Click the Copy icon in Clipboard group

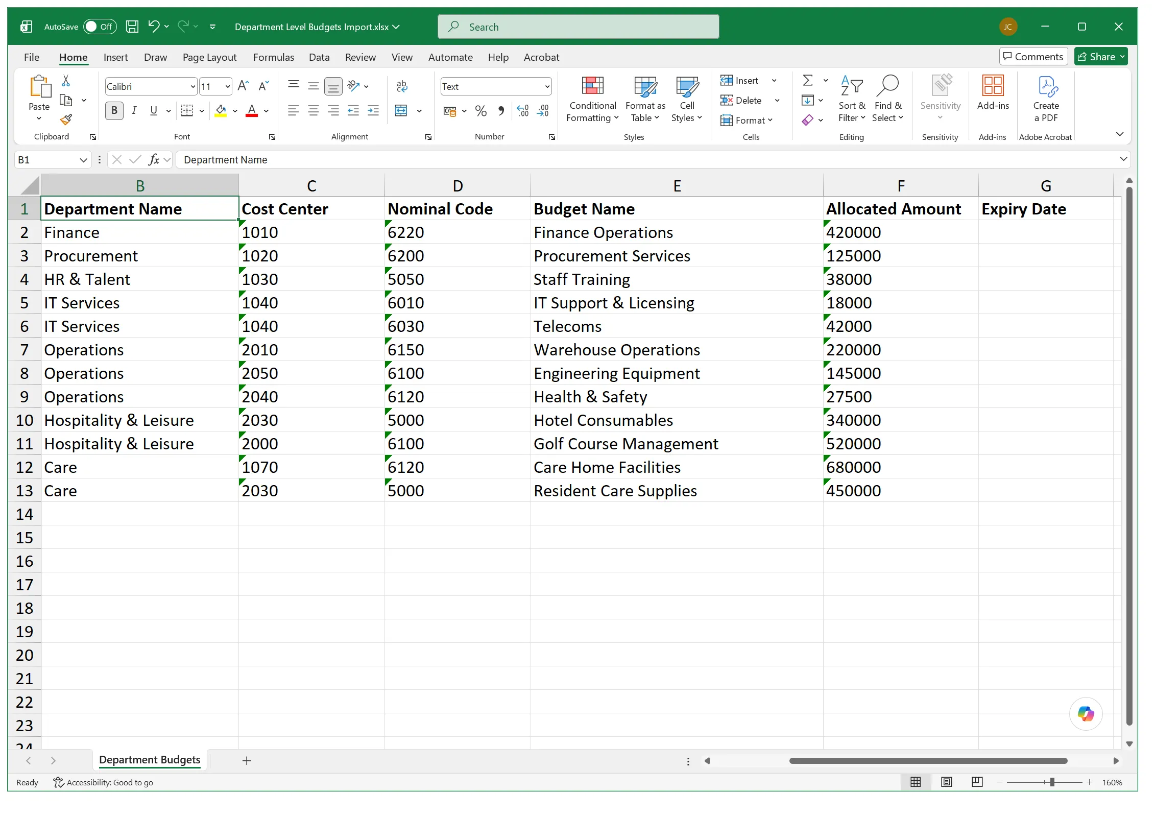66,100
